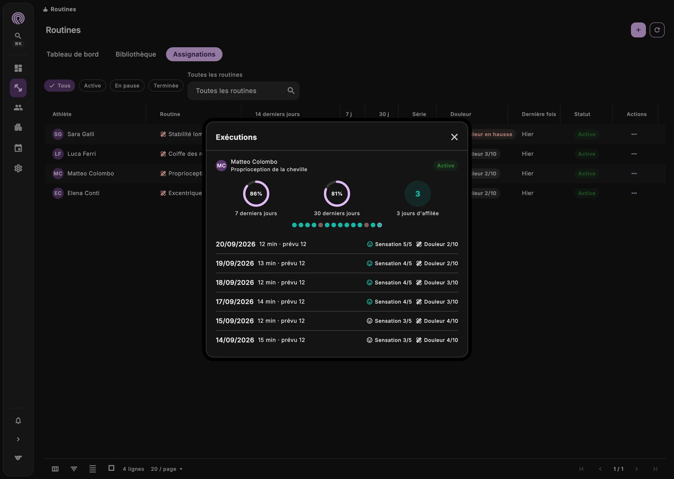Go to the next page
Image resolution: width=674 pixels, height=479 pixels.
coord(636,469)
